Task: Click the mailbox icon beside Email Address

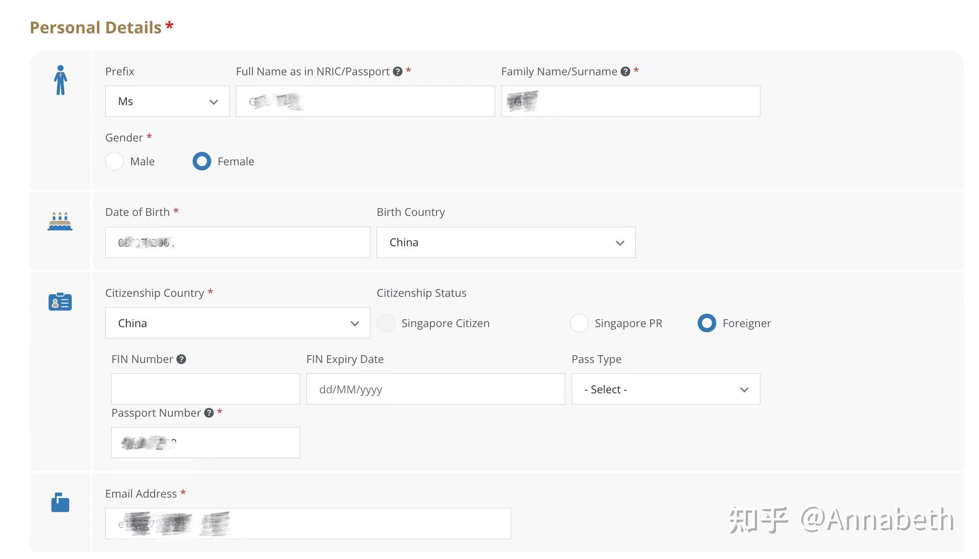Action: coord(60,502)
